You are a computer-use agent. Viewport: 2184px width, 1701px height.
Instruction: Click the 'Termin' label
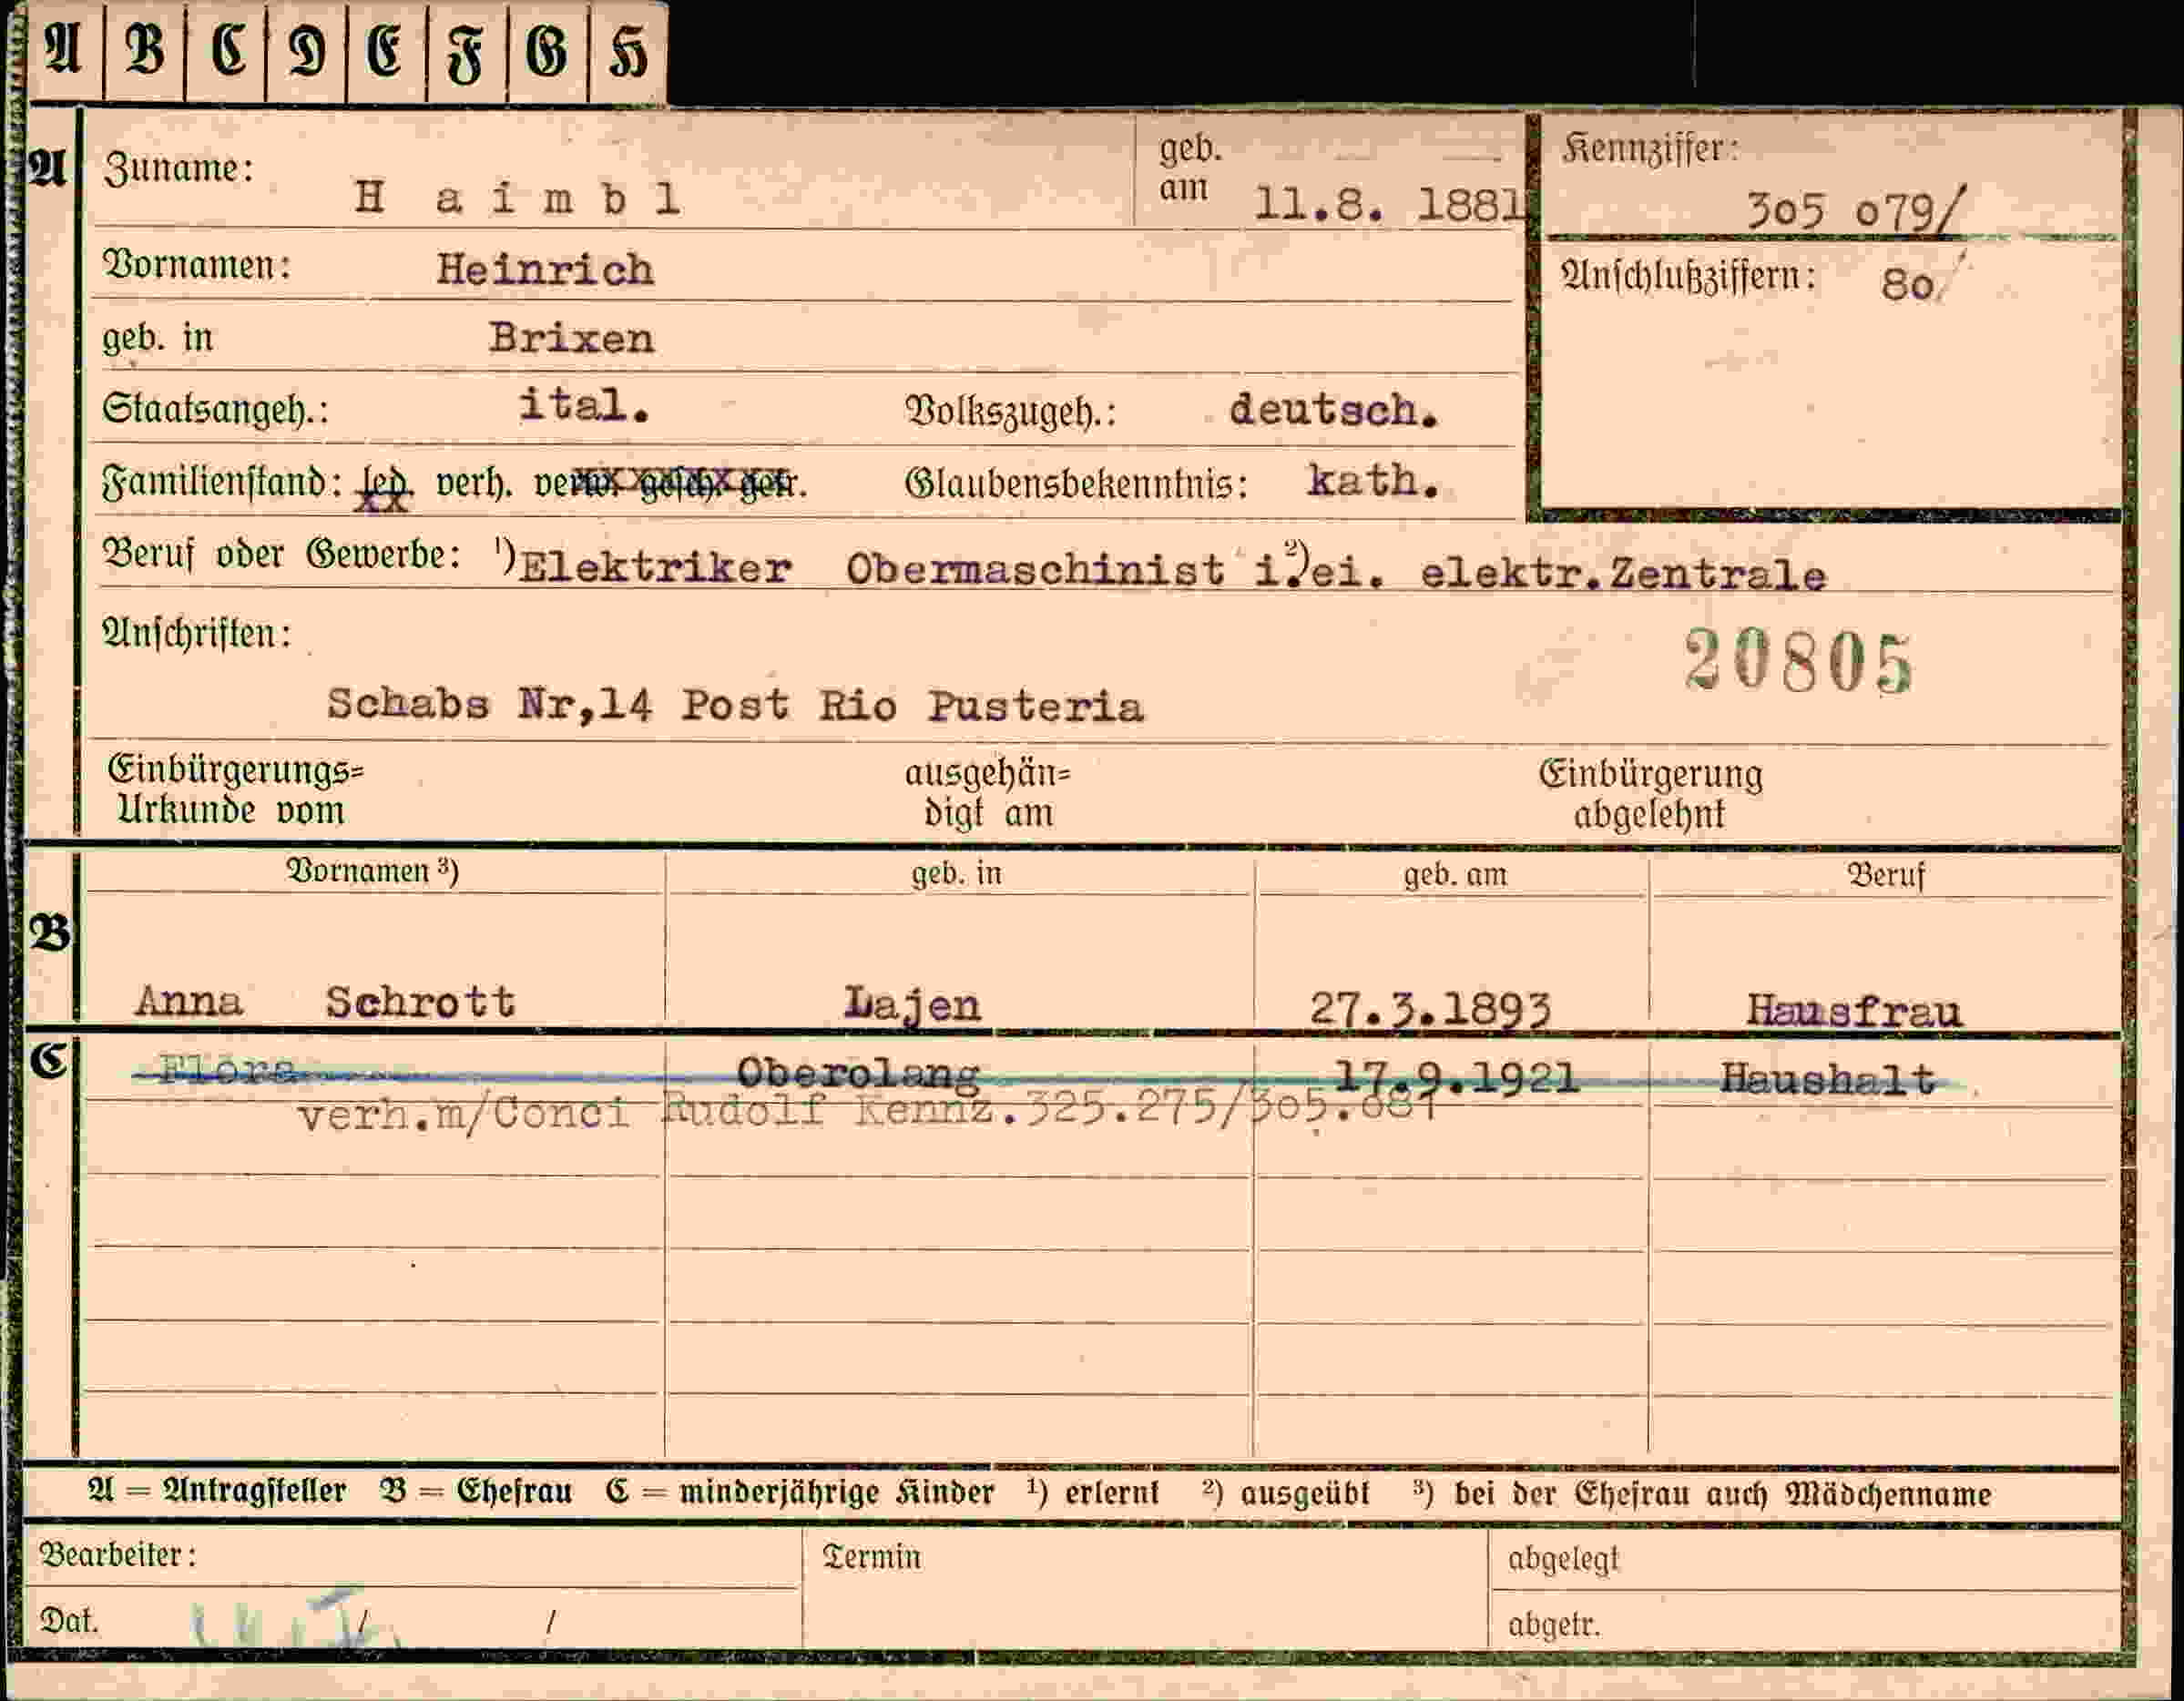(871, 1557)
